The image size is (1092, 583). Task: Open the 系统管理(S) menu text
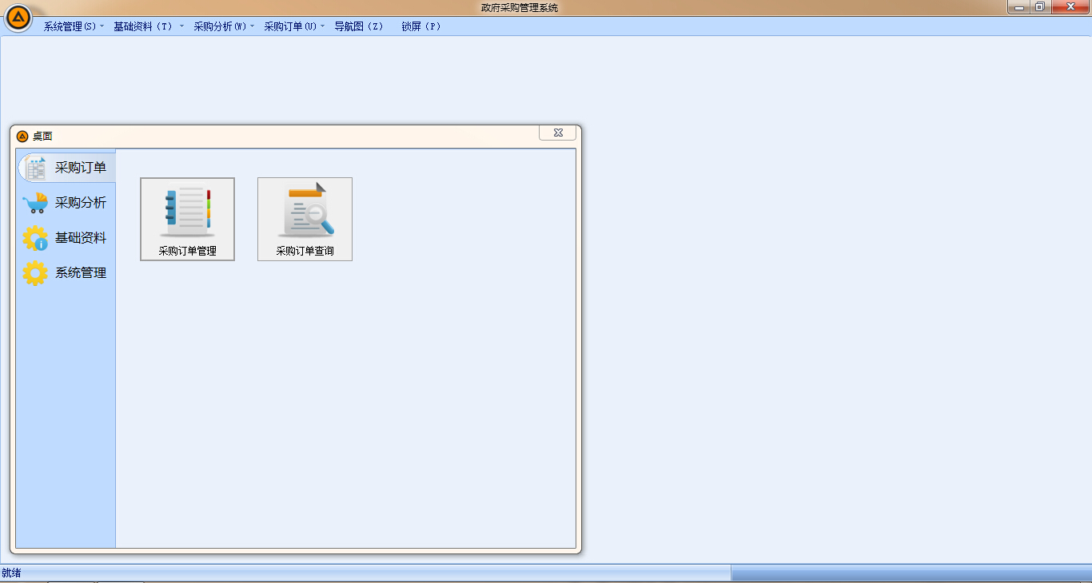click(69, 26)
